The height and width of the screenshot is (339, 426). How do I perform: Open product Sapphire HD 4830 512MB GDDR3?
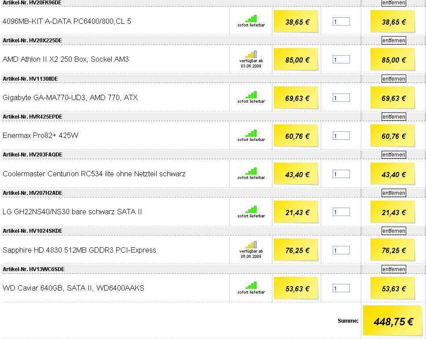point(79,250)
